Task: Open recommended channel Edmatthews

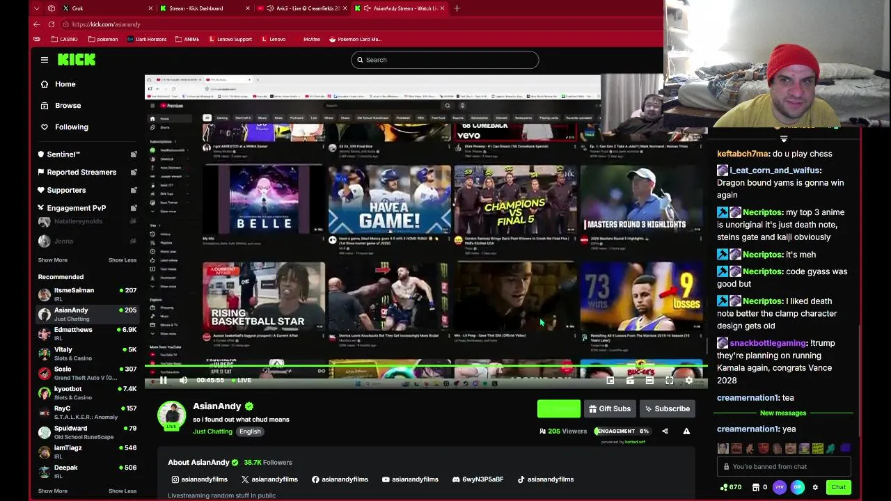Action: [x=87, y=334]
